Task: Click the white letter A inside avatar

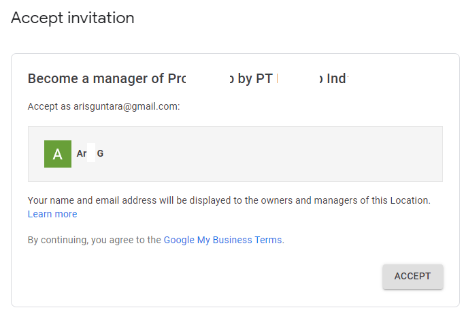Action: pyautogui.click(x=58, y=155)
